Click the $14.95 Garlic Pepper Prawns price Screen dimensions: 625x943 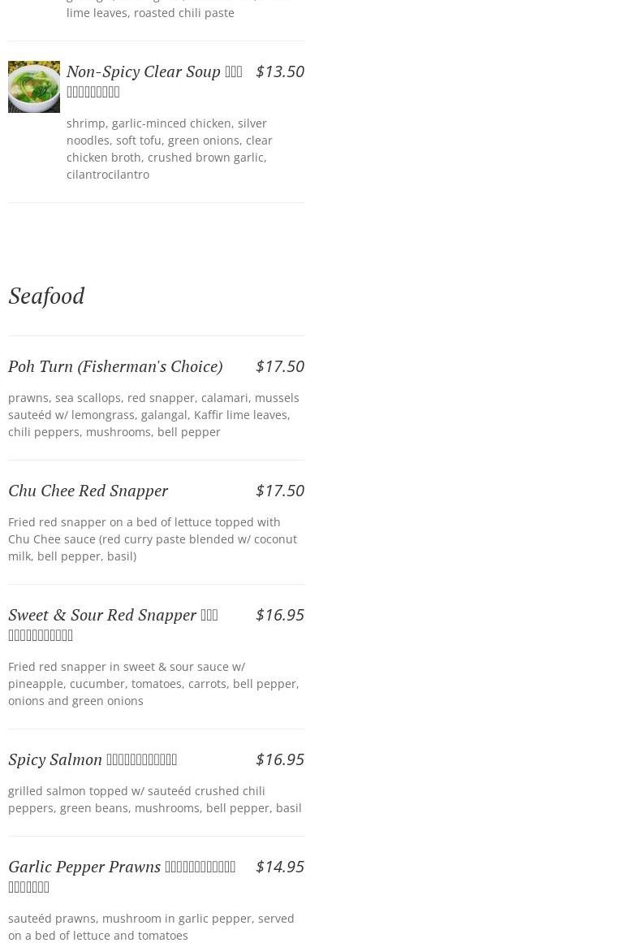pyautogui.click(x=280, y=867)
